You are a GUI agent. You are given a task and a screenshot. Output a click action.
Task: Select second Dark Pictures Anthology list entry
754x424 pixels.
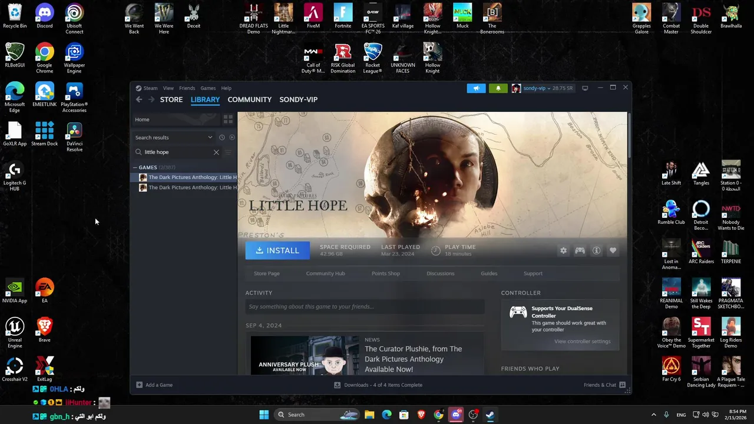185,187
